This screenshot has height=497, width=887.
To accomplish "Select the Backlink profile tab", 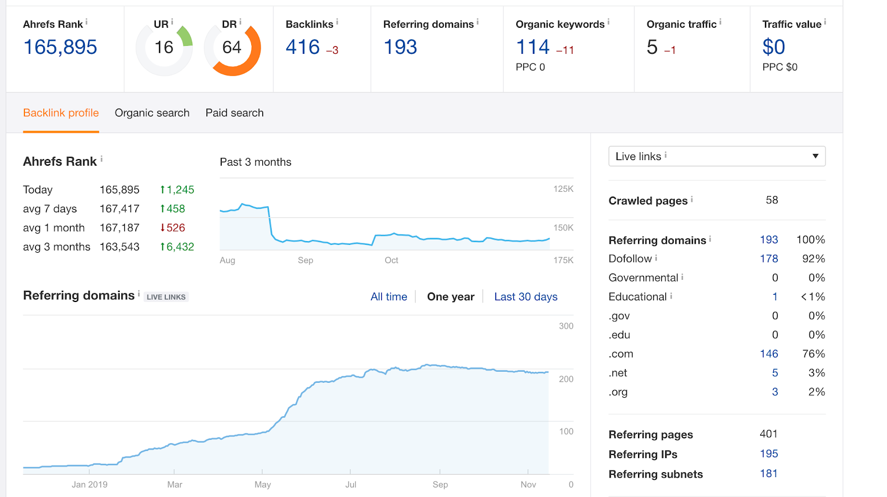I will (x=61, y=113).
